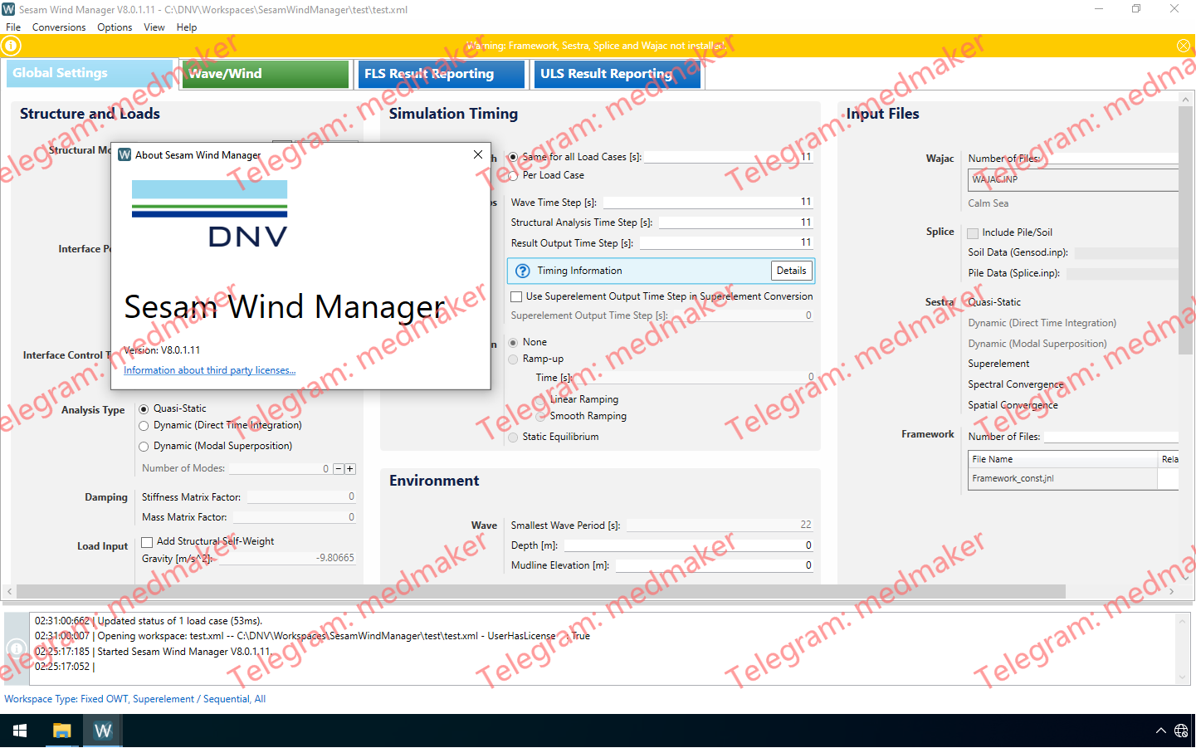Select Dynamic (Modal Superposition) analysis type
Image resolution: width=1196 pixels, height=748 pixels.
point(144,447)
